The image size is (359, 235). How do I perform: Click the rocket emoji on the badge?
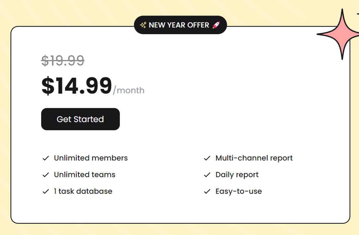click(216, 25)
